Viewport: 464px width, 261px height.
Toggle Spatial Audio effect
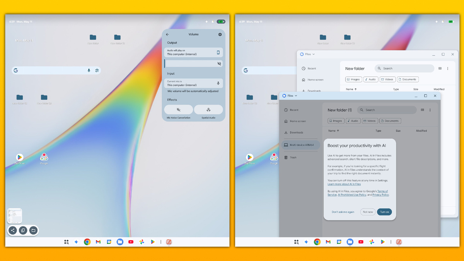coord(208,109)
